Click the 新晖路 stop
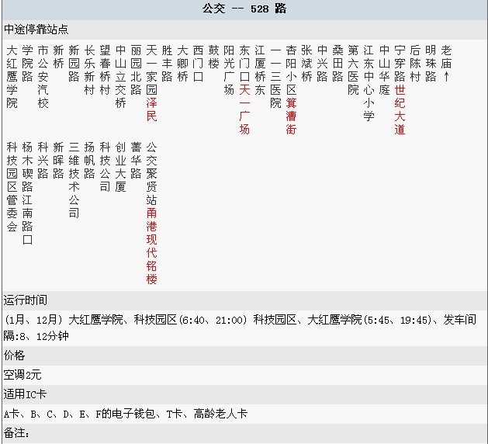This screenshot has height=444, width=488. [58, 161]
